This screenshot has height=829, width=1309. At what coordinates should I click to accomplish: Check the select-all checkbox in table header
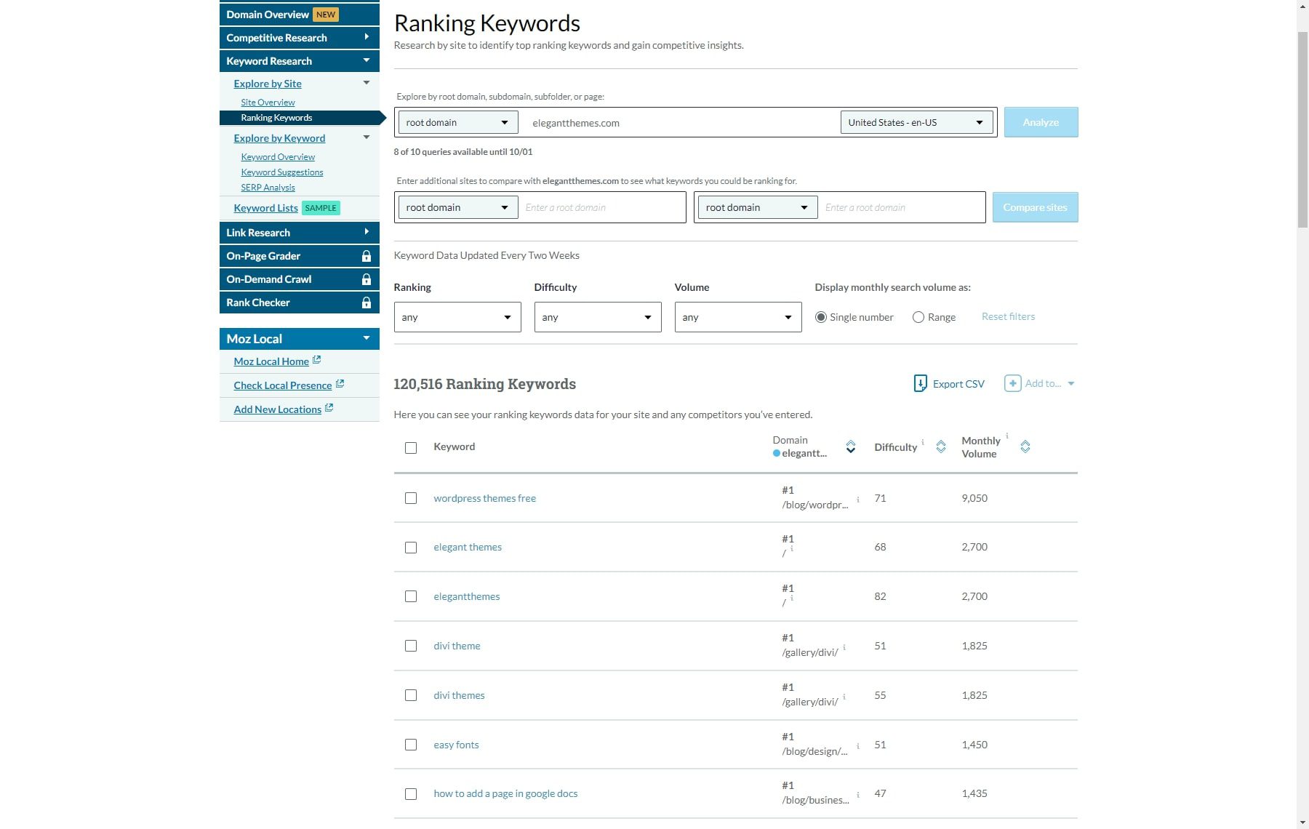(x=412, y=449)
